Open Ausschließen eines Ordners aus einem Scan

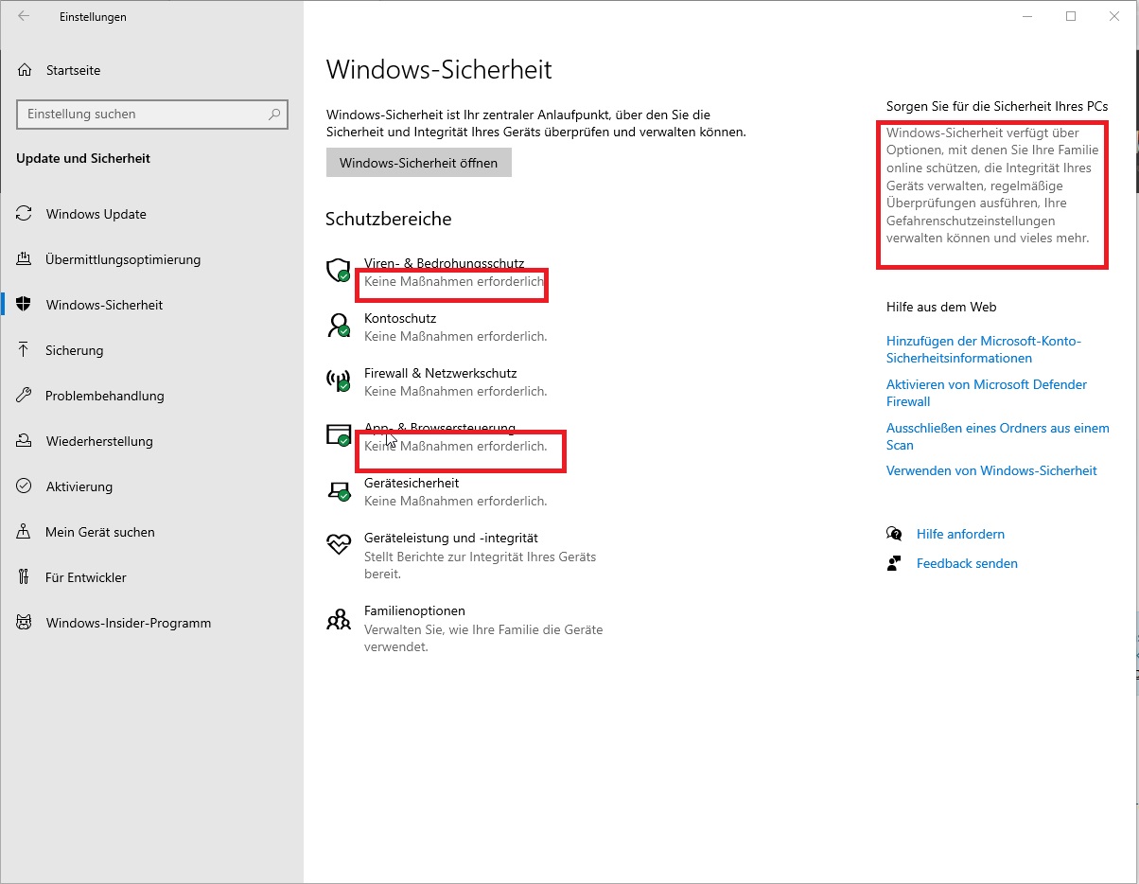(x=998, y=436)
